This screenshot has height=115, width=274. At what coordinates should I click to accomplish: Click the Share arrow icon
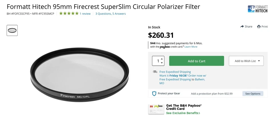(x=242, y=26)
